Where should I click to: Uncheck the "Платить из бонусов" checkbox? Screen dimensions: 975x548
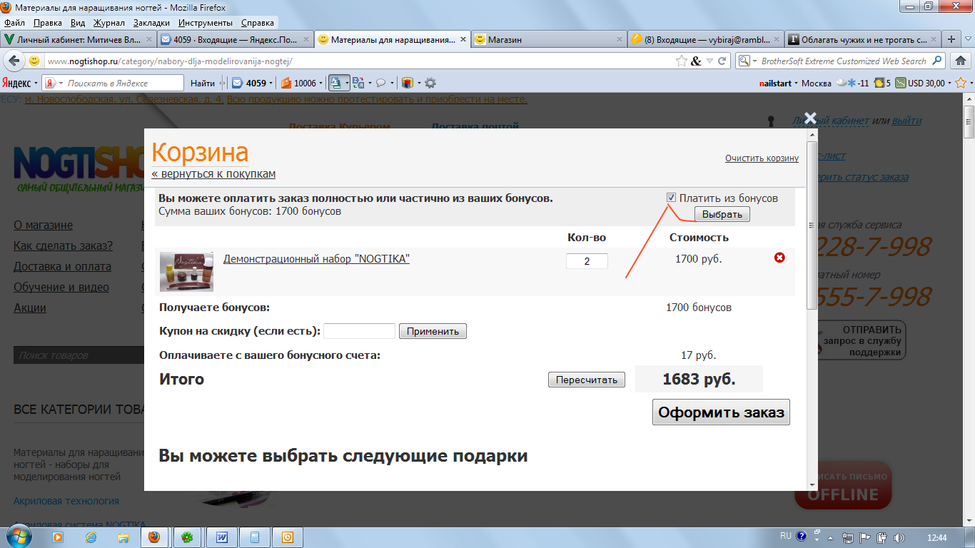[671, 198]
